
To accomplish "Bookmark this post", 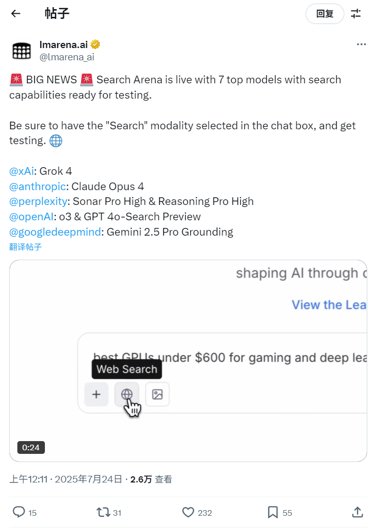I will point(272,512).
